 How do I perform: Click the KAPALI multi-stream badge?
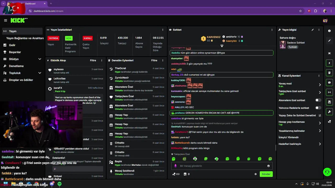pyautogui.click(x=87, y=38)
